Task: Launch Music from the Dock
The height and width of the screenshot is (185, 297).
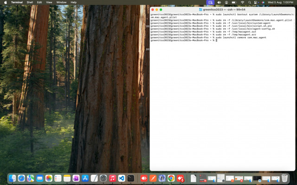Action: tap(112, 178)
